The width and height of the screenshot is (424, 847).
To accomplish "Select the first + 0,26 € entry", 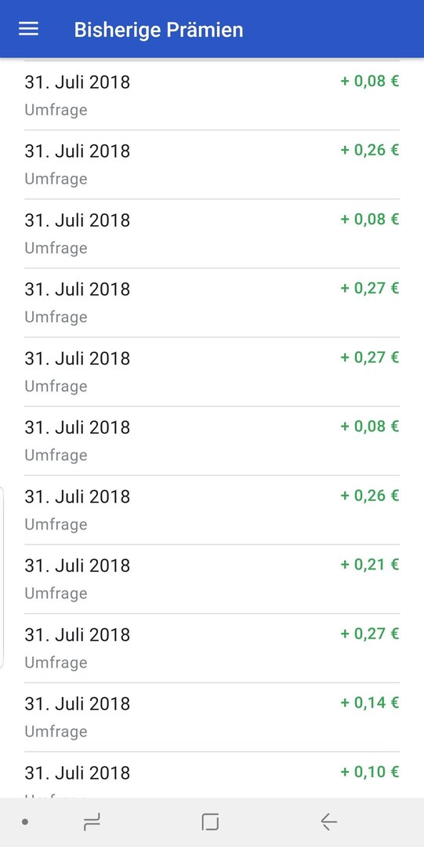I will (x=212, y=164).
